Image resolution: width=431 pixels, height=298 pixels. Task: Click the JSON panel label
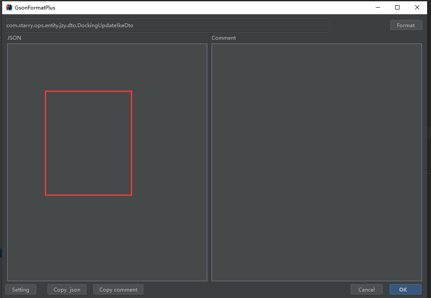(14, 38)
